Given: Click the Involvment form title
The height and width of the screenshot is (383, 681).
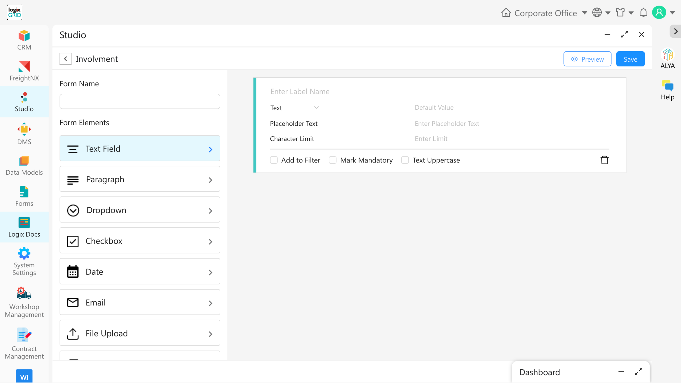Looking at the screenshot, I should click(97, 59).
